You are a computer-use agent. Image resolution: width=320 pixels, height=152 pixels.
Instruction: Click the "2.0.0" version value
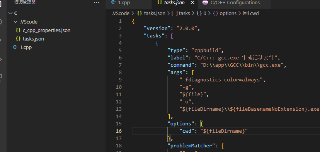(x=187, y=29)
